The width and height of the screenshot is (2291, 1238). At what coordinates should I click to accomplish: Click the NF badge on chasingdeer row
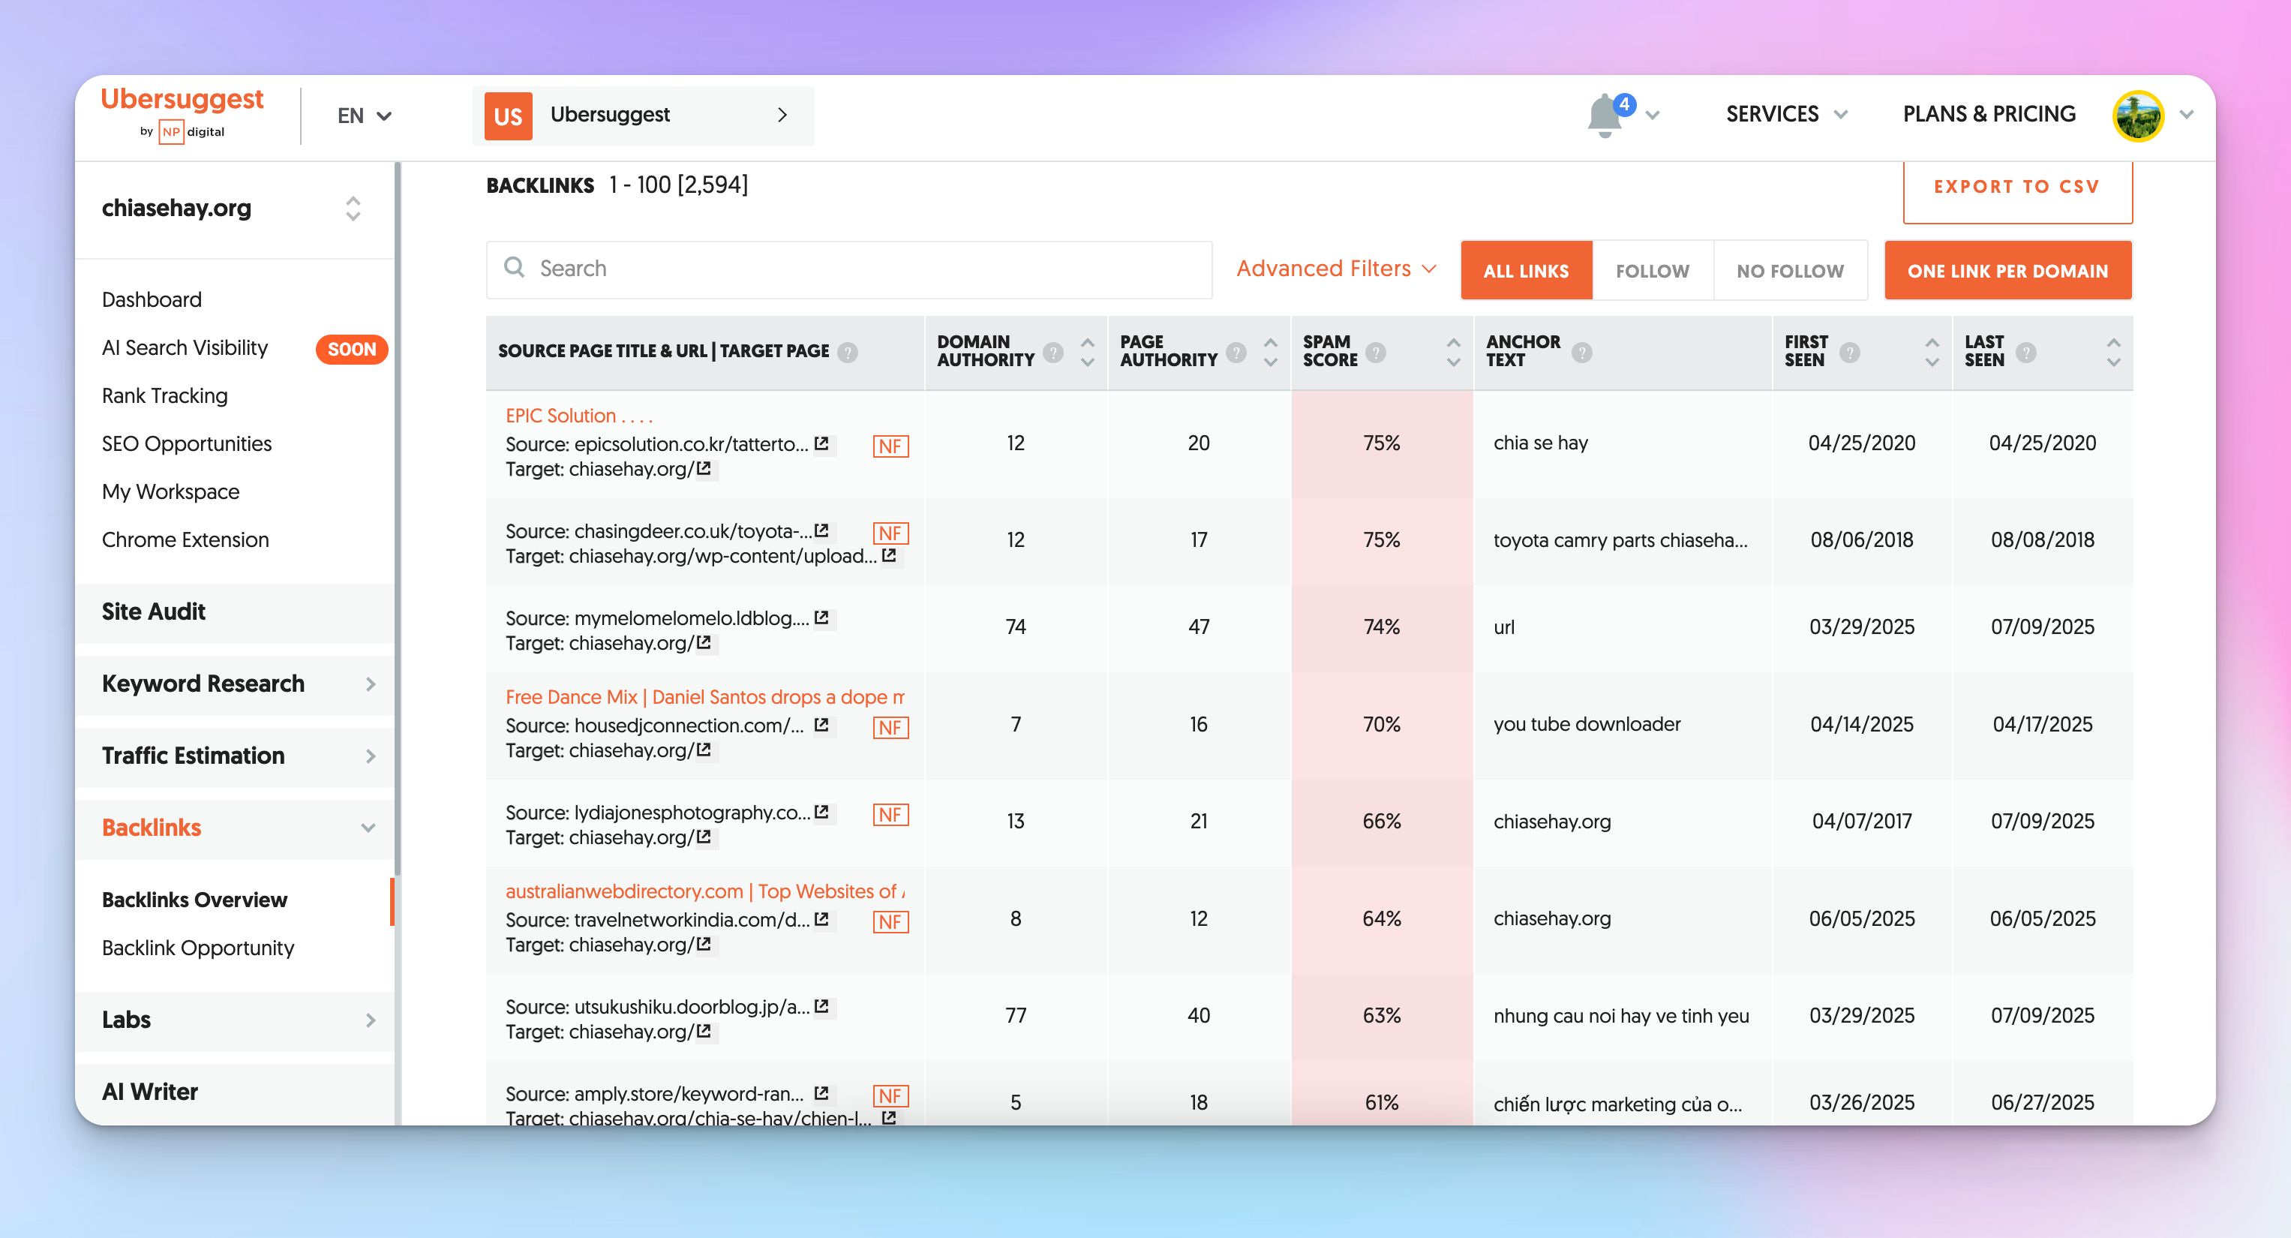pyautogui.click(x=890, y=533)
